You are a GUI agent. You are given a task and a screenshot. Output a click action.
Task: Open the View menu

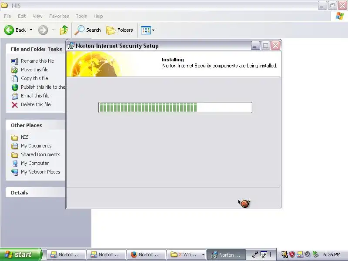tap(37, 16)
